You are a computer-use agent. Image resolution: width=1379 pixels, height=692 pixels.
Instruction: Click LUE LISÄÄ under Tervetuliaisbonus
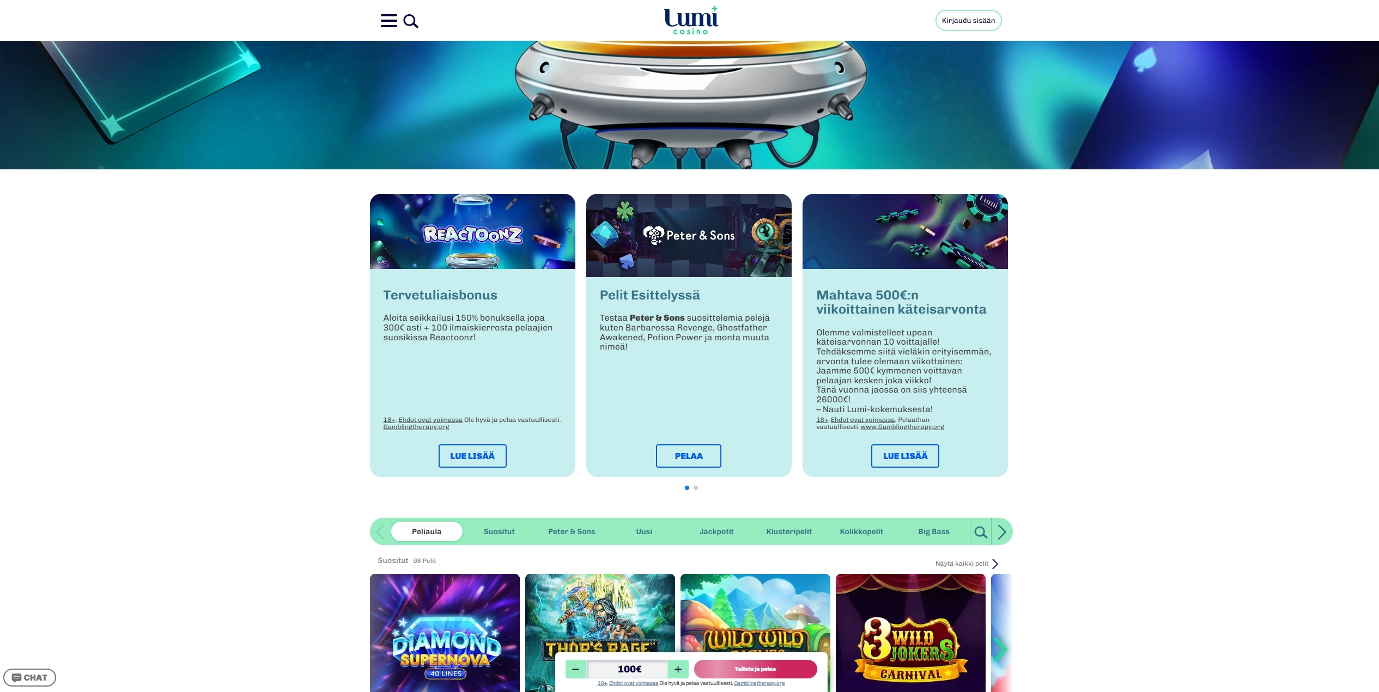[472, 456]
